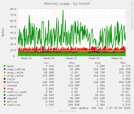The image size is (134, 114).
Task: Select the 'unused' legend label
Action: point(12,85)
